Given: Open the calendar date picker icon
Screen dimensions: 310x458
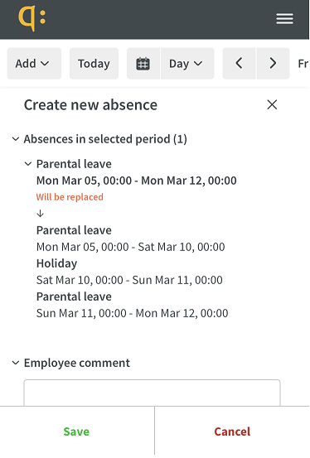Looking at the screenshot, I should tap(143, 64).
